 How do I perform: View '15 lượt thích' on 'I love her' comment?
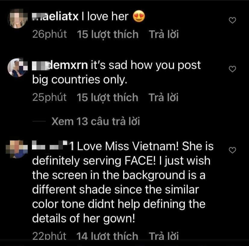tap(107, 34)
